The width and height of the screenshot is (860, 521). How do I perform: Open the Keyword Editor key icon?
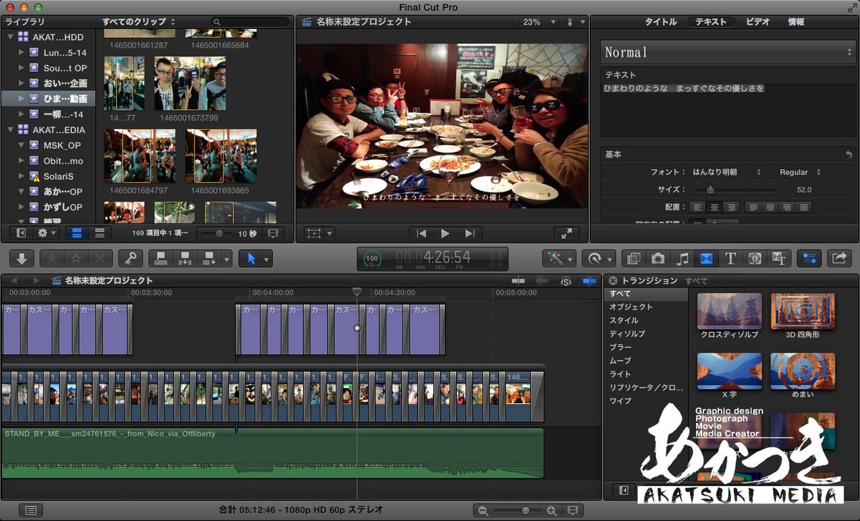[x=130, y=259]
